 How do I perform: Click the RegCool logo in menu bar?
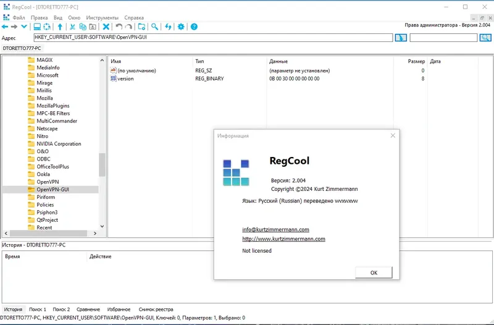(6, 17)
